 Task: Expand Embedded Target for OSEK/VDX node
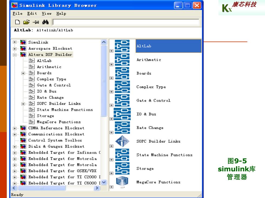(x=15, y=171)
